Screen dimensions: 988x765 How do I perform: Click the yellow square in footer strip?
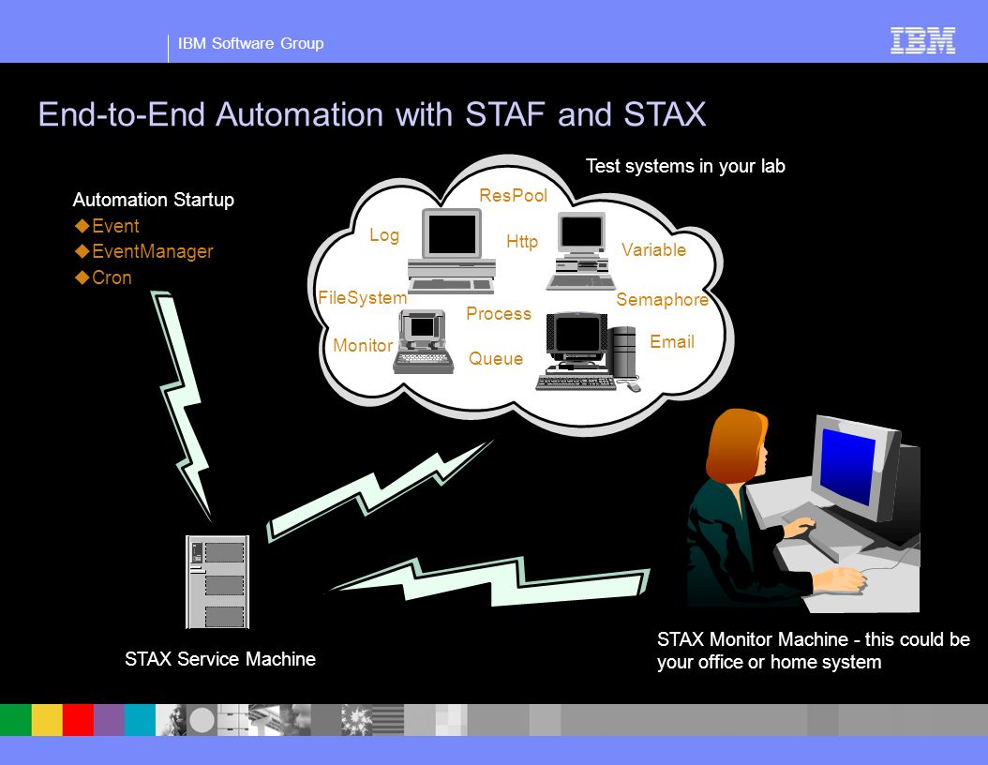pos(47,720)
